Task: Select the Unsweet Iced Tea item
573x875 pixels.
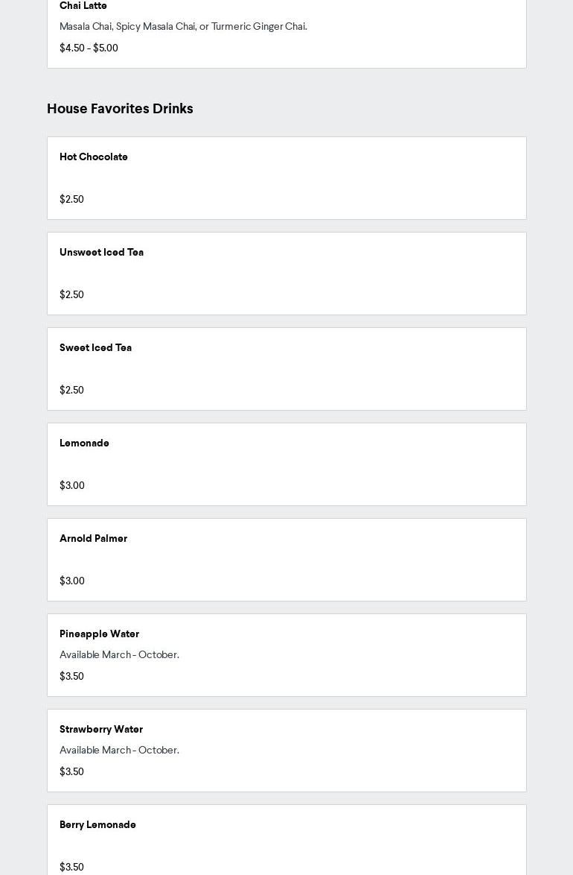Action: point(101,253)
